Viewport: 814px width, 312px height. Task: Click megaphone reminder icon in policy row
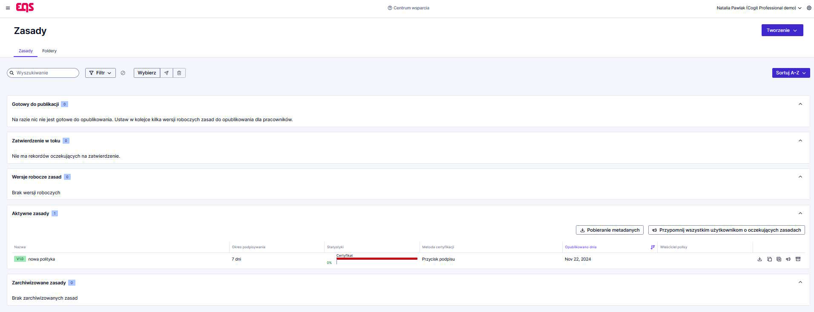[788, 259]
